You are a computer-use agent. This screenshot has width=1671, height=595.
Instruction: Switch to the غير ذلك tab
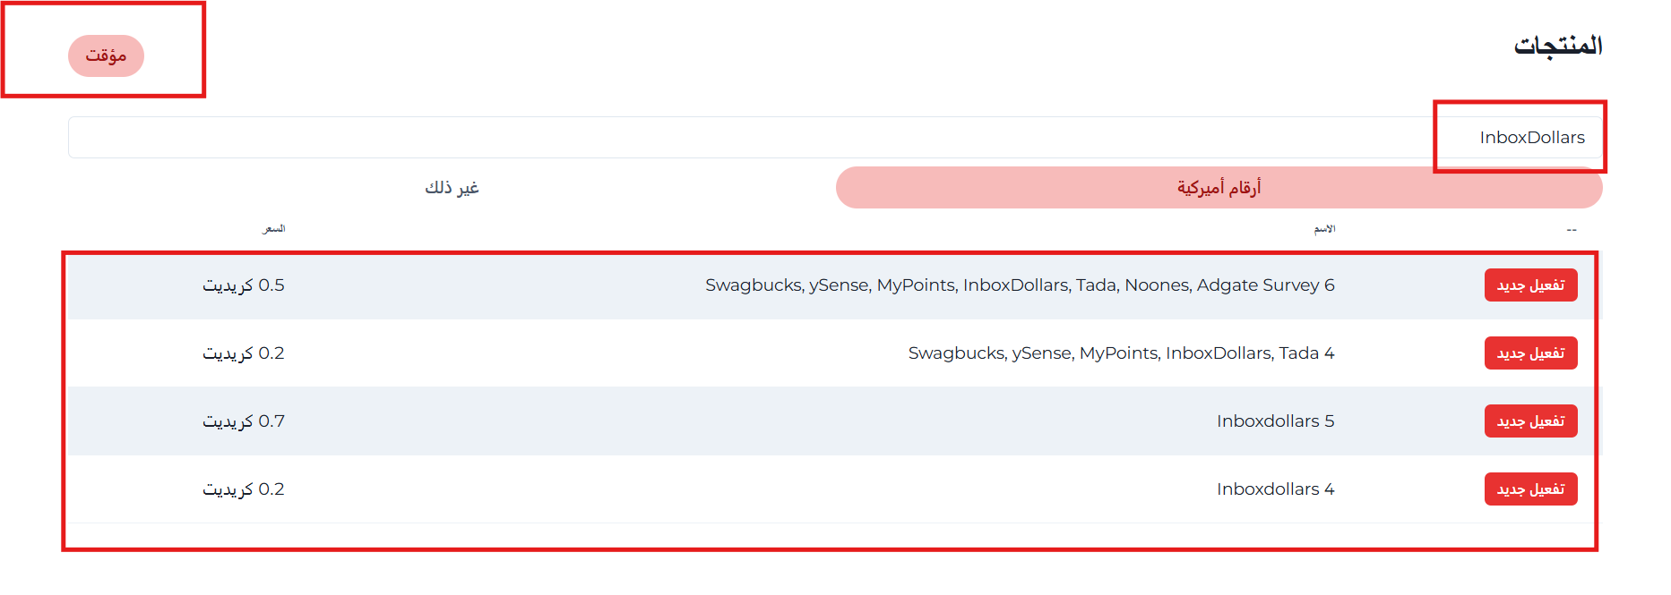[x=452, y=188]
